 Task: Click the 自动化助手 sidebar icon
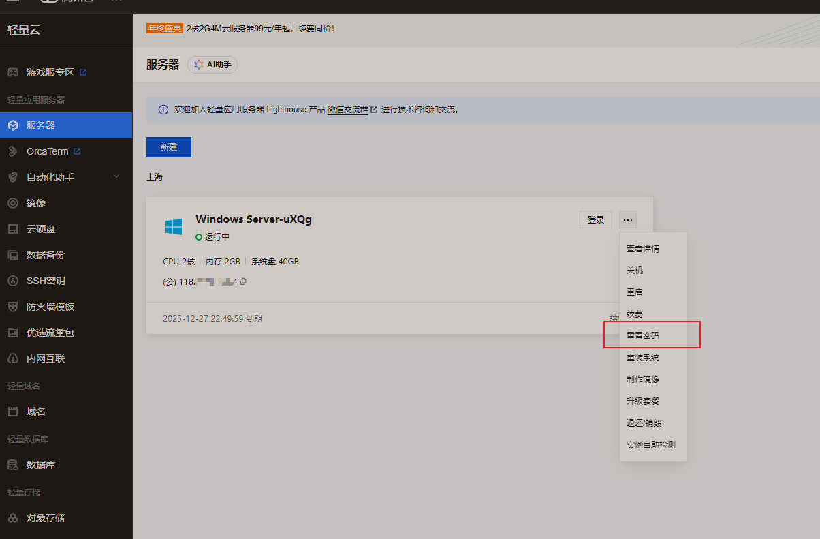click(12, 177)
